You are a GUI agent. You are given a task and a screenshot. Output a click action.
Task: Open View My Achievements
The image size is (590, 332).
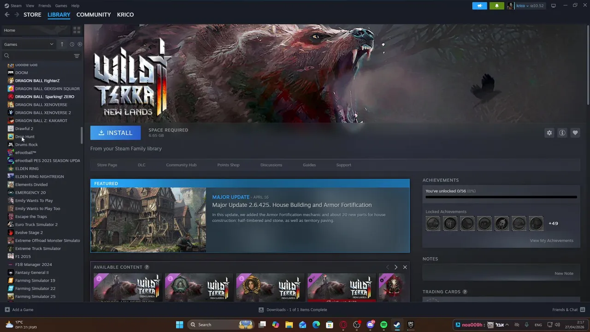coord(551,240)
